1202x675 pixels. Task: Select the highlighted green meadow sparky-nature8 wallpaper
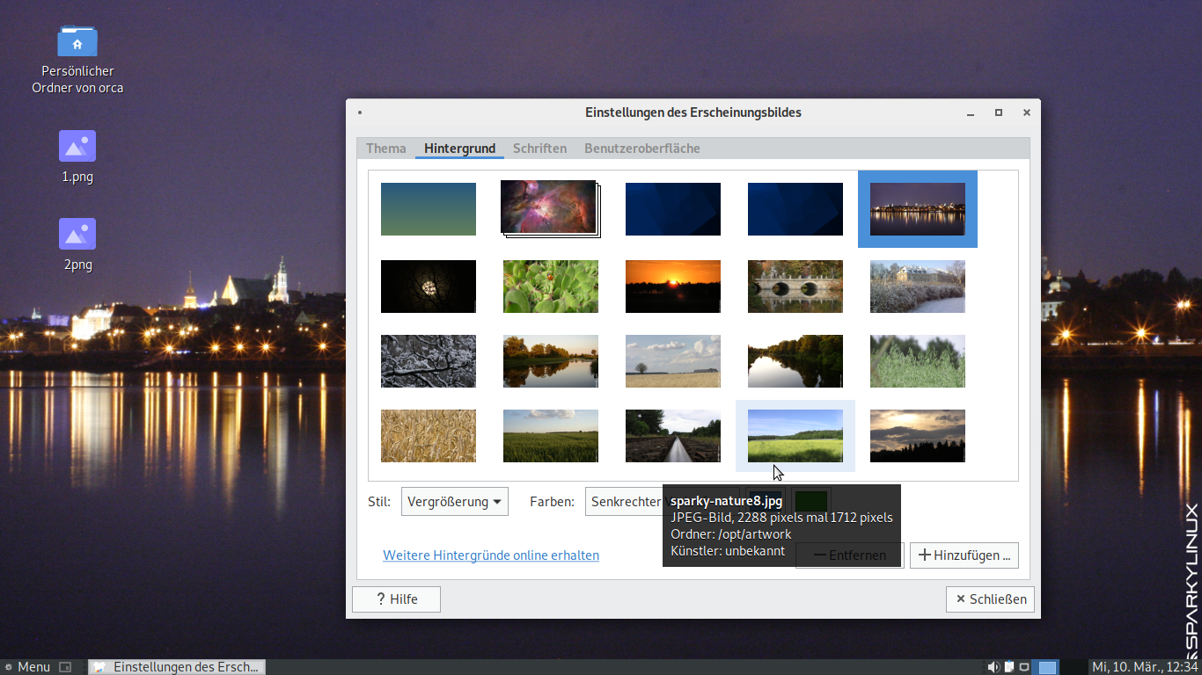tap(795, 436)
